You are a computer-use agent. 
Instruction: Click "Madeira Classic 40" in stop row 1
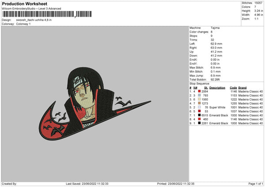point(250,91)
